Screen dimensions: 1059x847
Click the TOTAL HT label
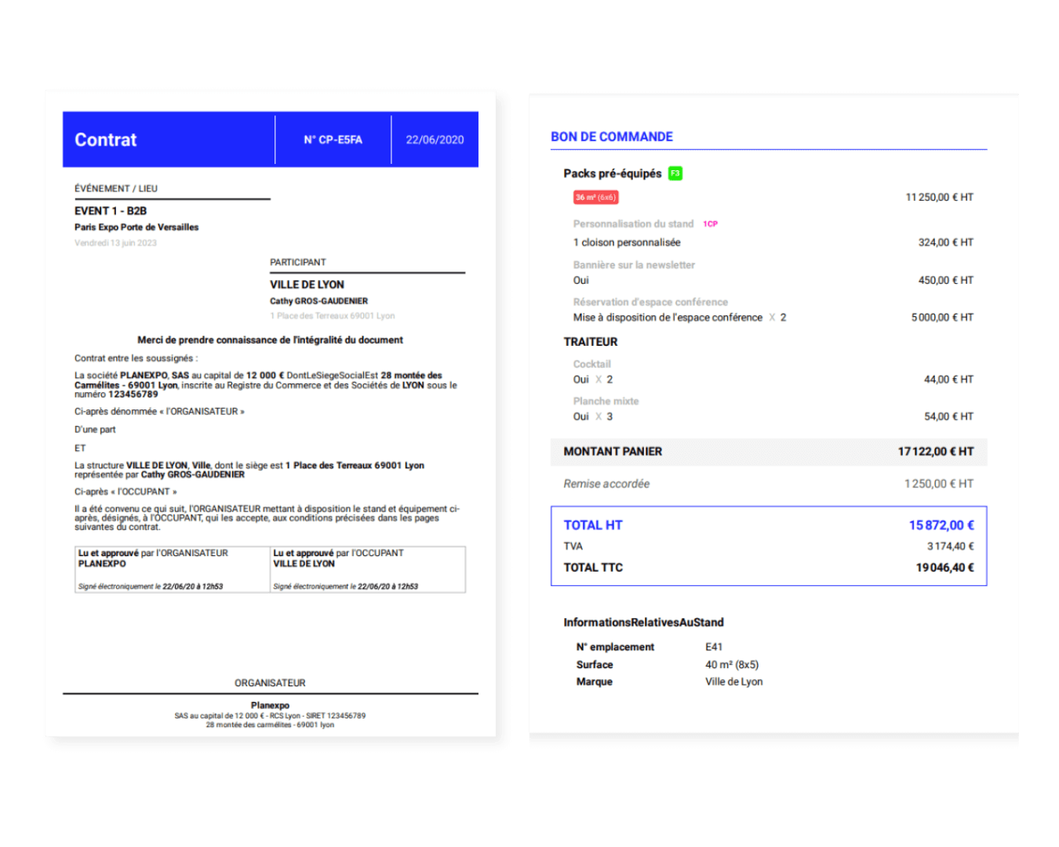tap(592, 525)
